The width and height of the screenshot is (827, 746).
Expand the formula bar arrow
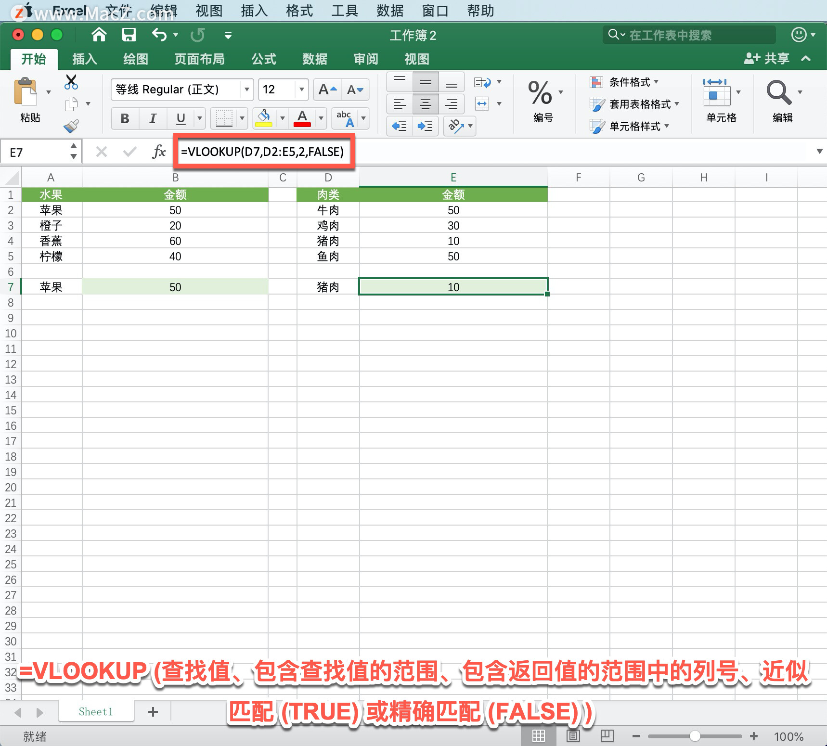pos(819,152)
